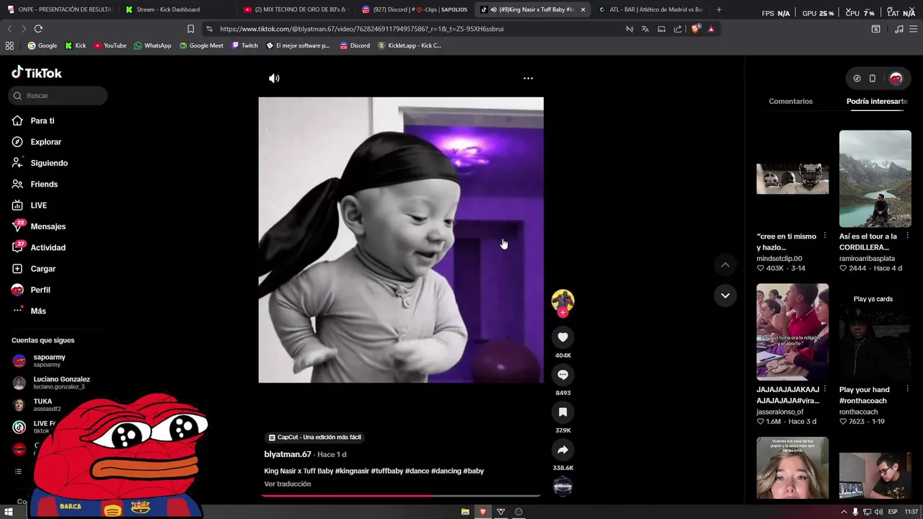923x519 pixels.
Task: Open the CORDILLERA tour video thumbnail
Action: (x=875, y=179)
